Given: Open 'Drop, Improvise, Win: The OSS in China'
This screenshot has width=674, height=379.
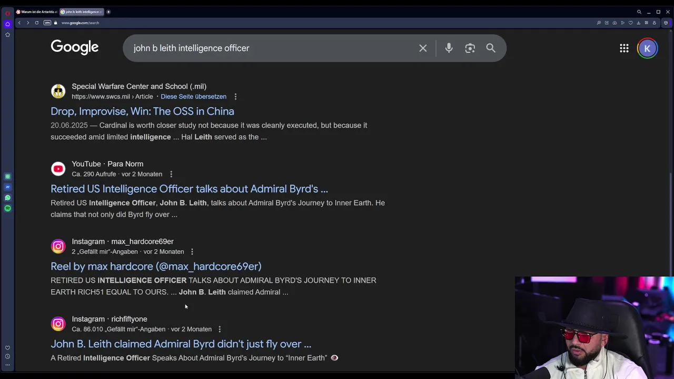Looking at the screenshot, I should pos(142,111).
